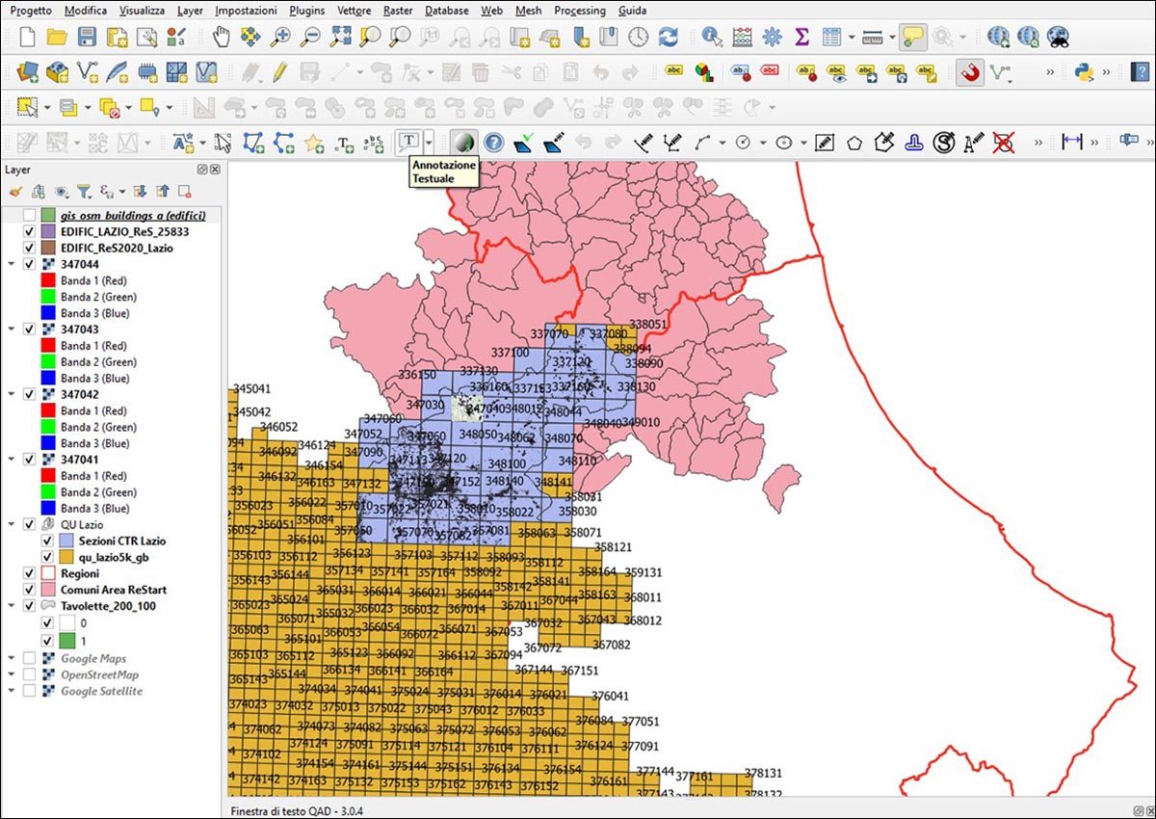This screenshot has width=1156, height=819.
Task: Toggle editing with yellow pencil icon
Action: [280, 72]
